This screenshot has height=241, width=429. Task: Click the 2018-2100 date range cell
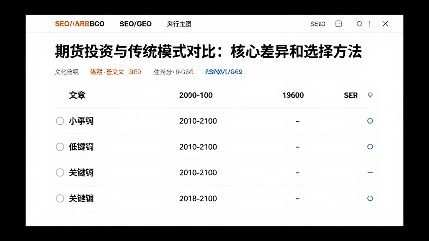coord(198,199)
